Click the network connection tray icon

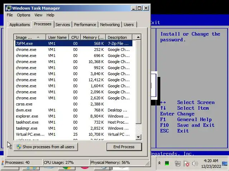click(177, 164)
